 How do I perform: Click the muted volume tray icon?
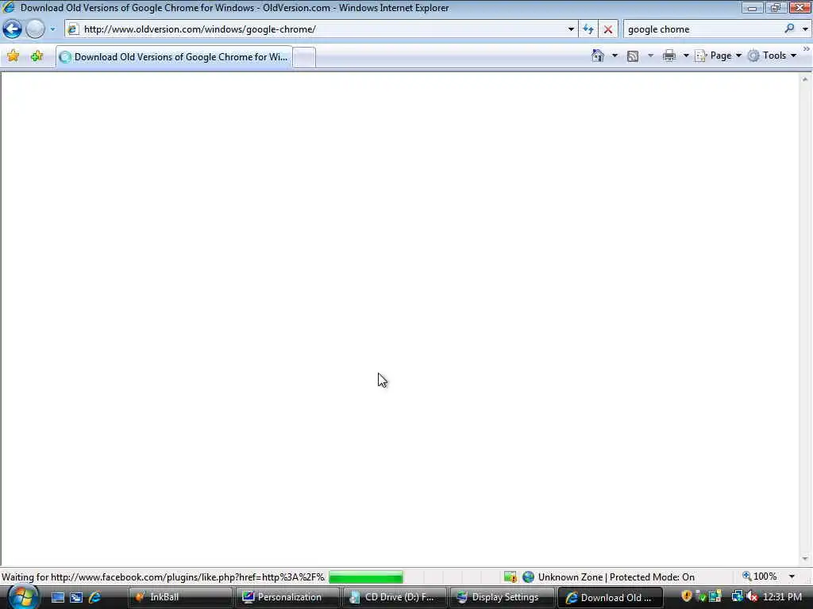pyautogui.click(x=752, y=596)
